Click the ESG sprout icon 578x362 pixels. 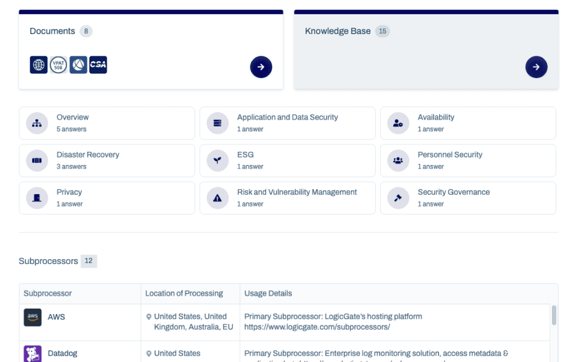217,161
